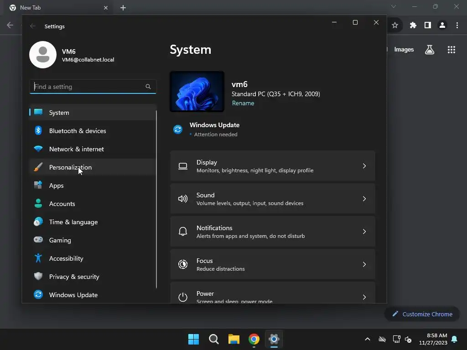Screen dimensions: 467x350
Task: Expand Notifications settings chevron
Action: 364,232
